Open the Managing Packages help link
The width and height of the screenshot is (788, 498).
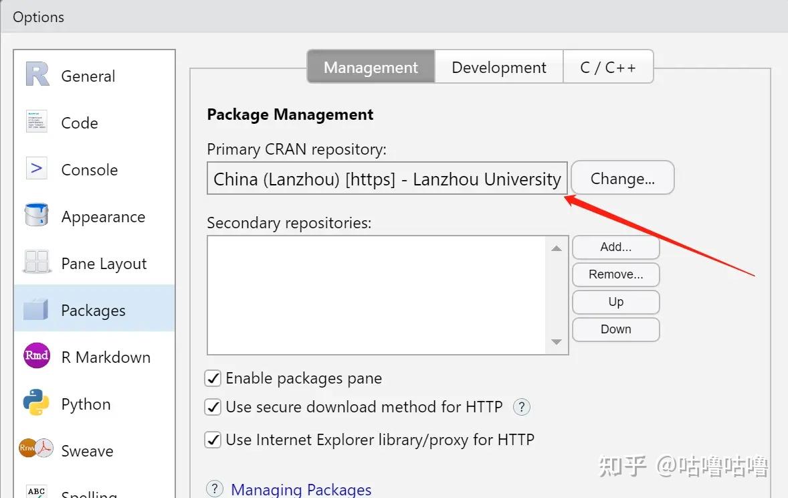tap(301, 489)
